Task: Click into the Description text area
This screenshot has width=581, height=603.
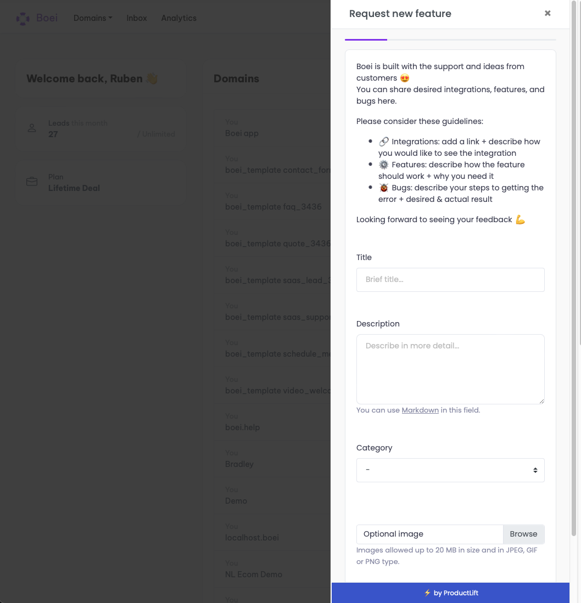Action: (x=450, y=369)
